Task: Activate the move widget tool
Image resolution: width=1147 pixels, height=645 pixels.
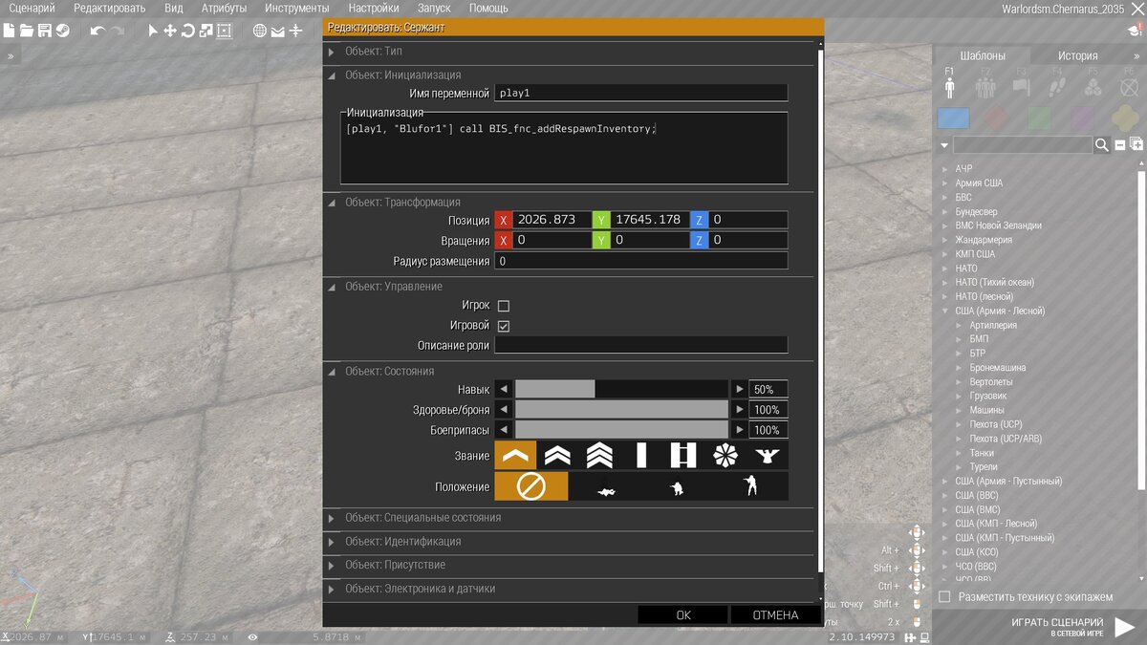Action: (x=170, y=31)
